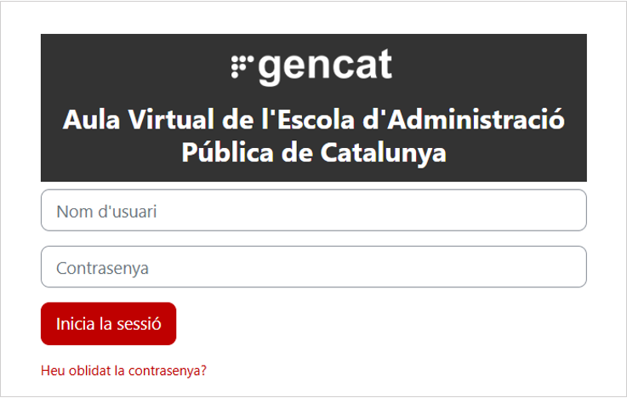Screen dimensions: 627x398
Task: Open the Heu oblidat la contrasenya link
Action: [123, 371]
